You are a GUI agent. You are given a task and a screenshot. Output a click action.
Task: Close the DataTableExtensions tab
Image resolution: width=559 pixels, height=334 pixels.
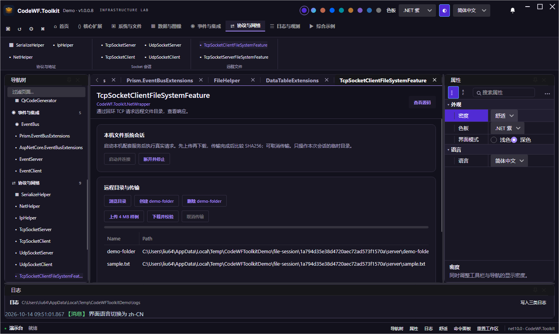click(x=326, y=80)
